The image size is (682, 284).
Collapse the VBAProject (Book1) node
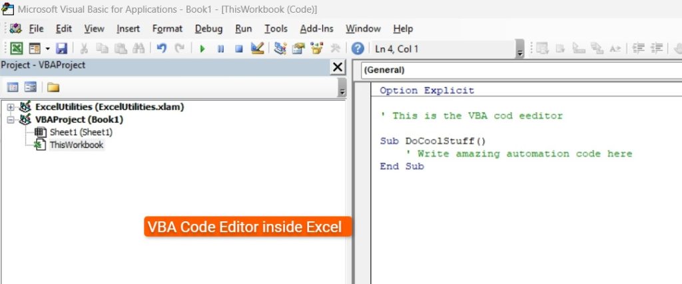11,120
